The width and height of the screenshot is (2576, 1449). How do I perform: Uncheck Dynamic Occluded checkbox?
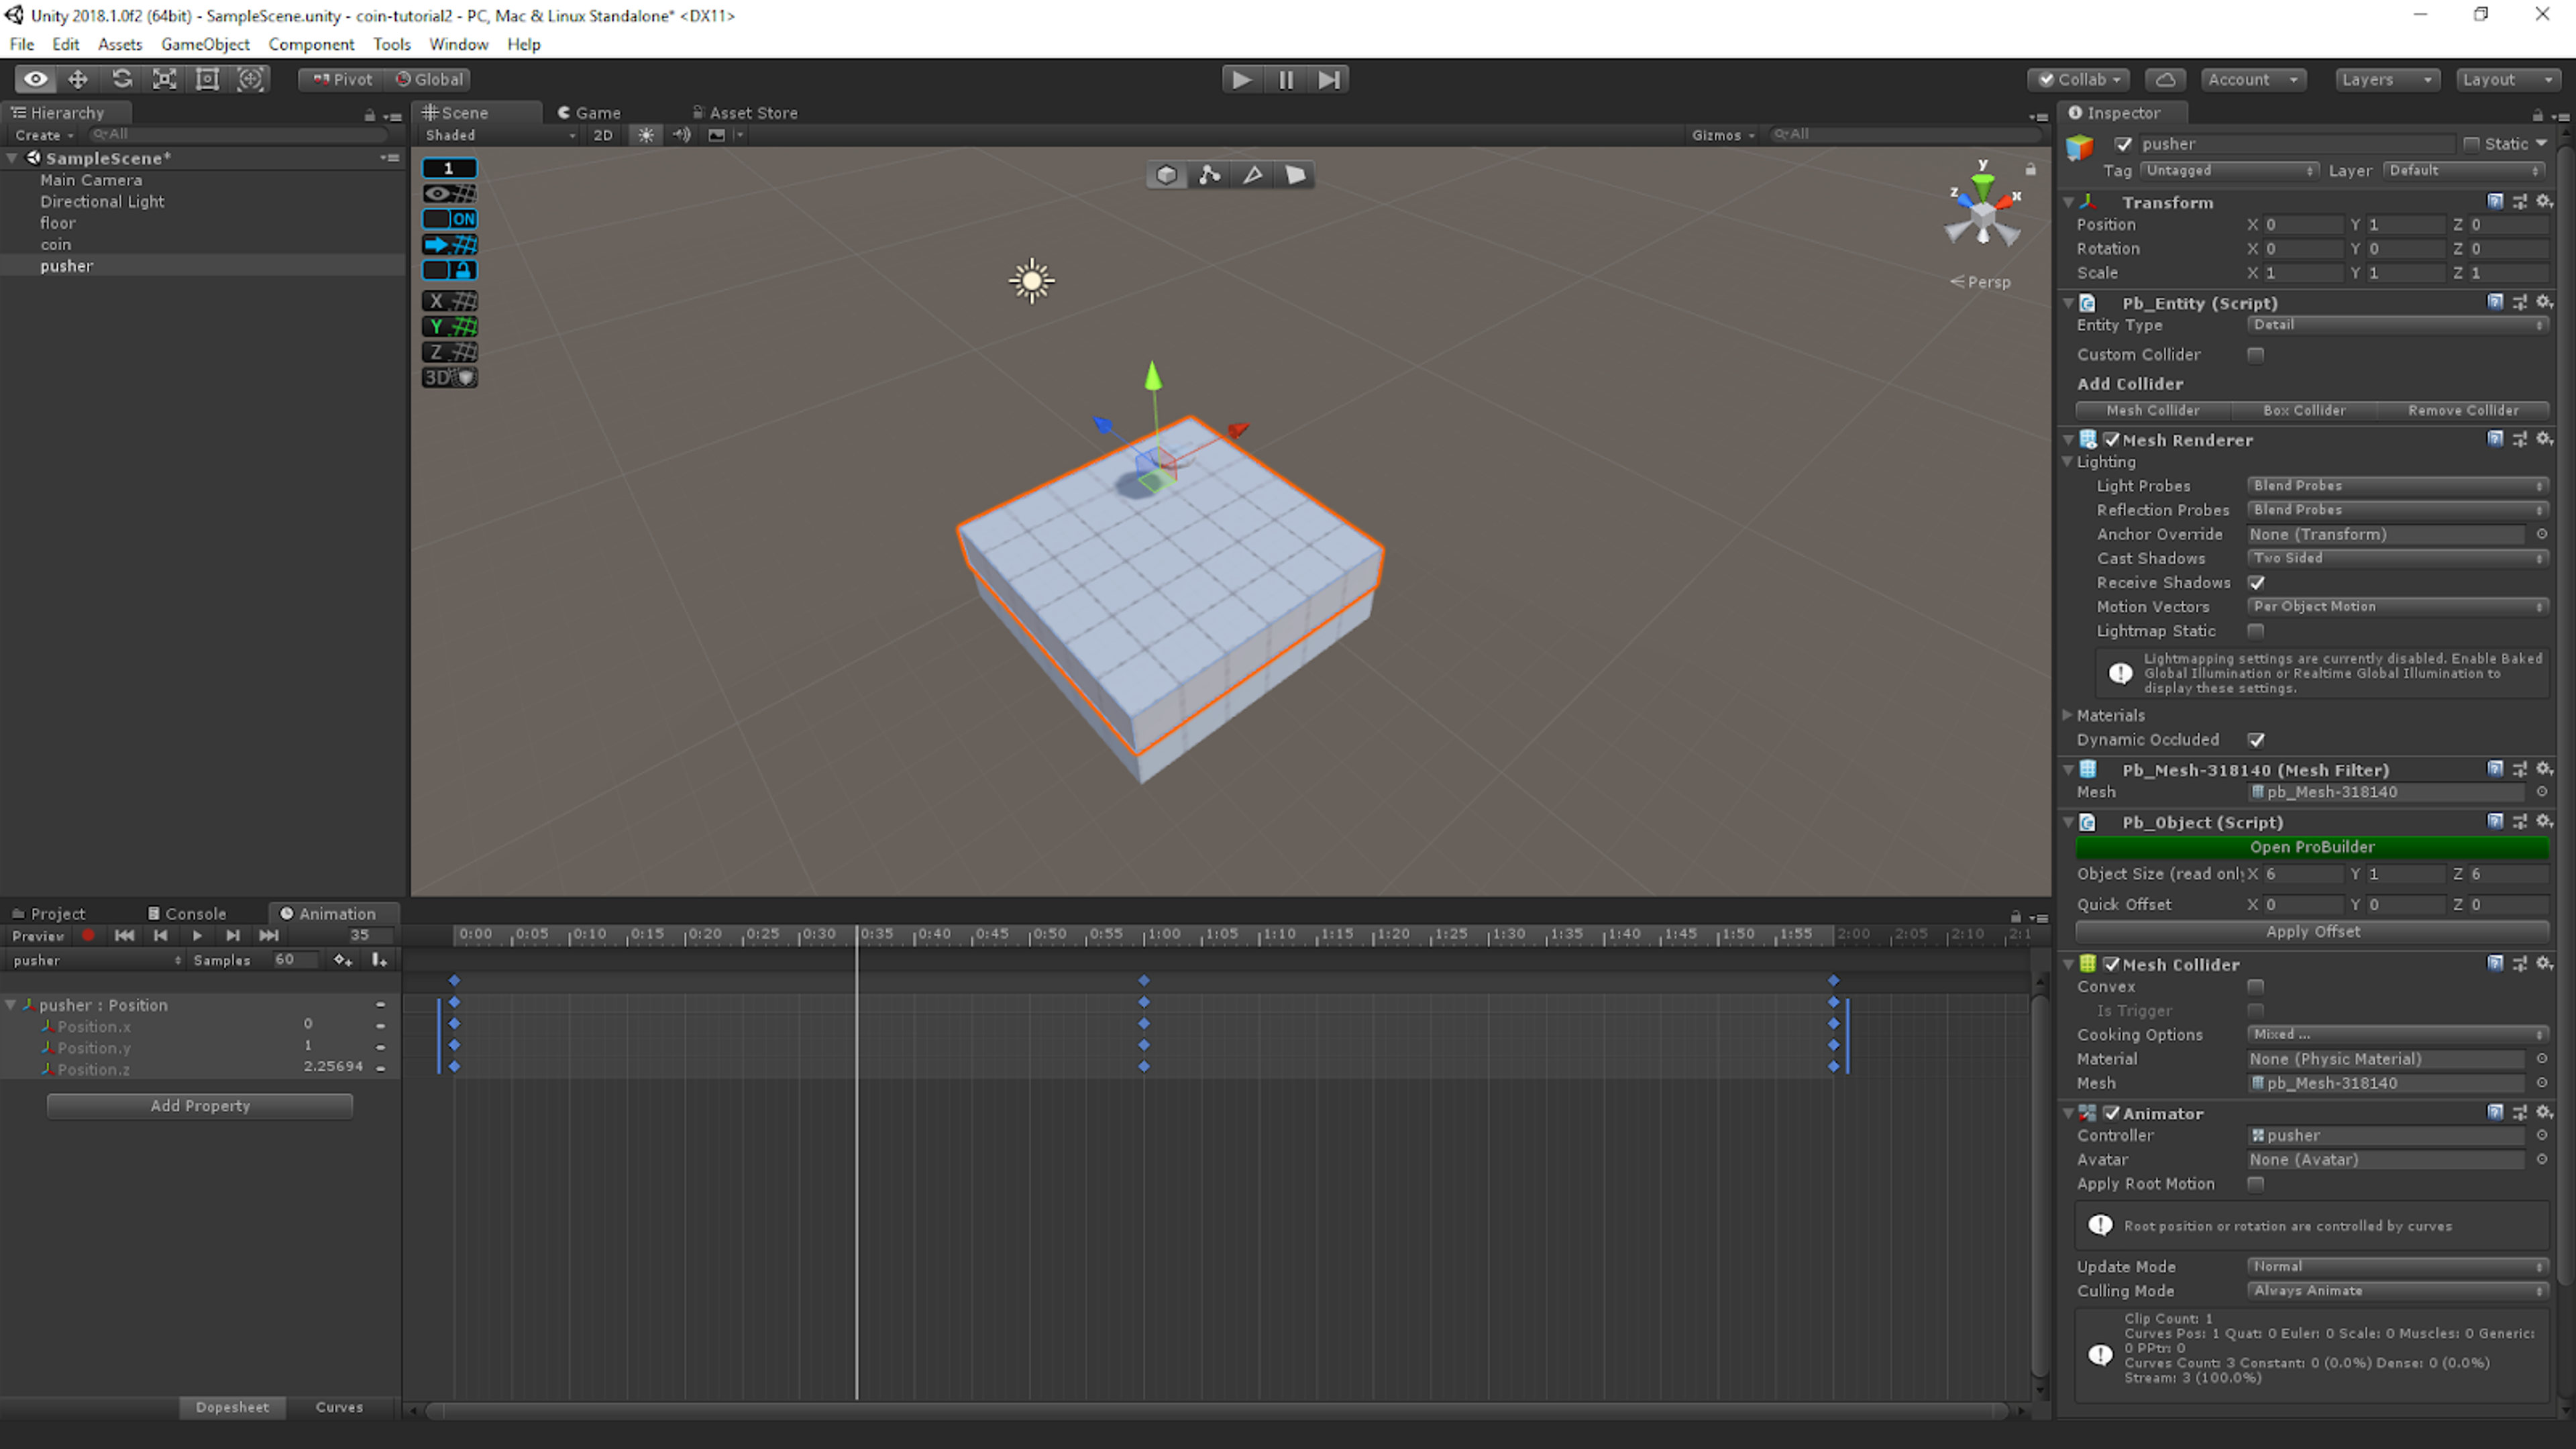coord(2256,740)
